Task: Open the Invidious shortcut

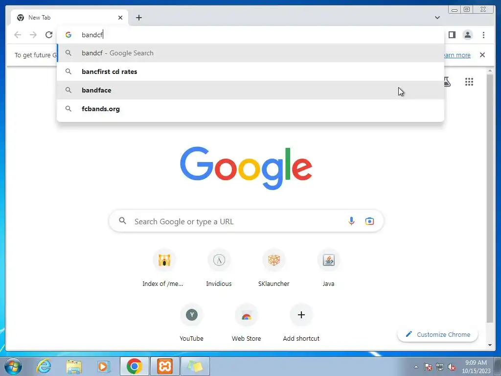Action: pos(219,268)
